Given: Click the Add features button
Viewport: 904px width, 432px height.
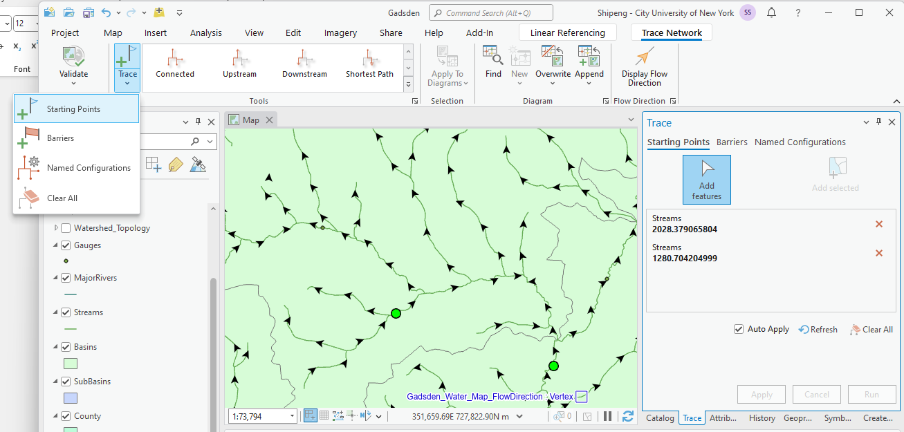Looking at the screenshot, I should pos(706,180).
